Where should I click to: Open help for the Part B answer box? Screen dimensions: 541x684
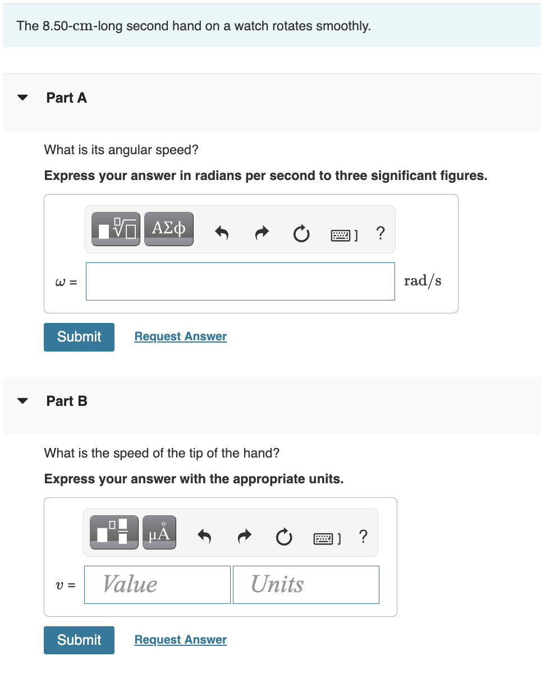click(363, 537)
